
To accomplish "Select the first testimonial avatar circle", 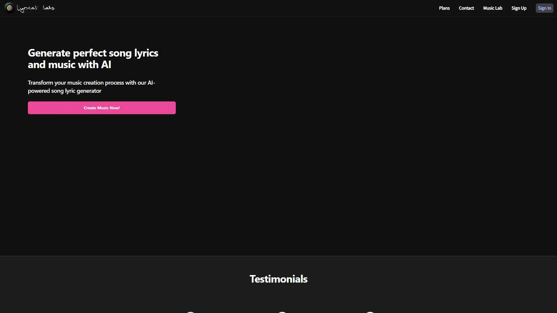I will (x=190, y=312).
